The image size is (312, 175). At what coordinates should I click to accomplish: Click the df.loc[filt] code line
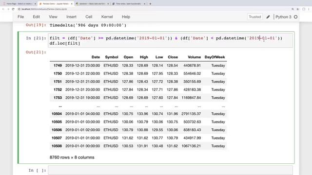(x=65, y=43)
